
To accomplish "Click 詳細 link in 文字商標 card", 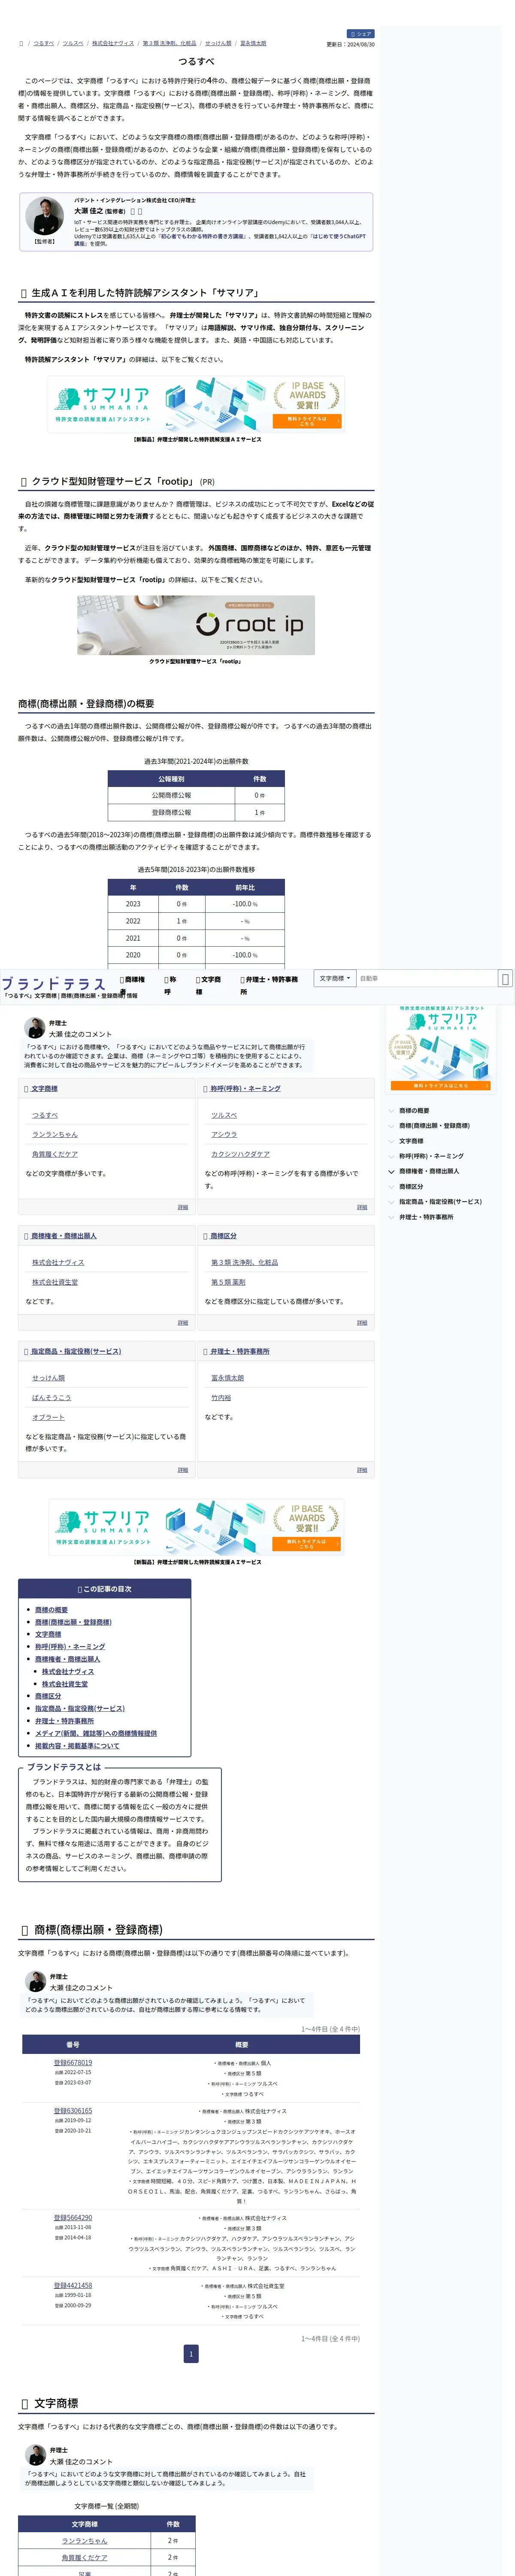I will 182,1207.
